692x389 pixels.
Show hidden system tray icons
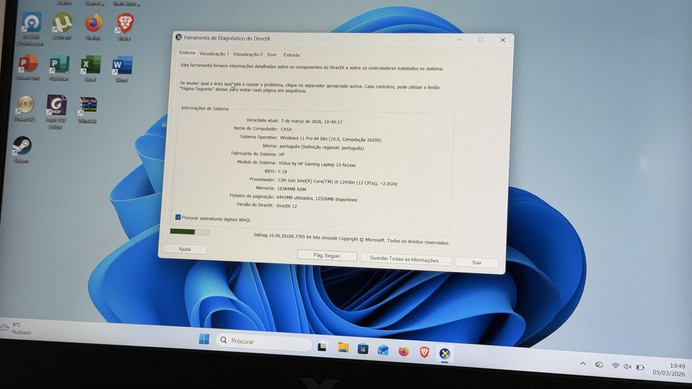[583, 363]
